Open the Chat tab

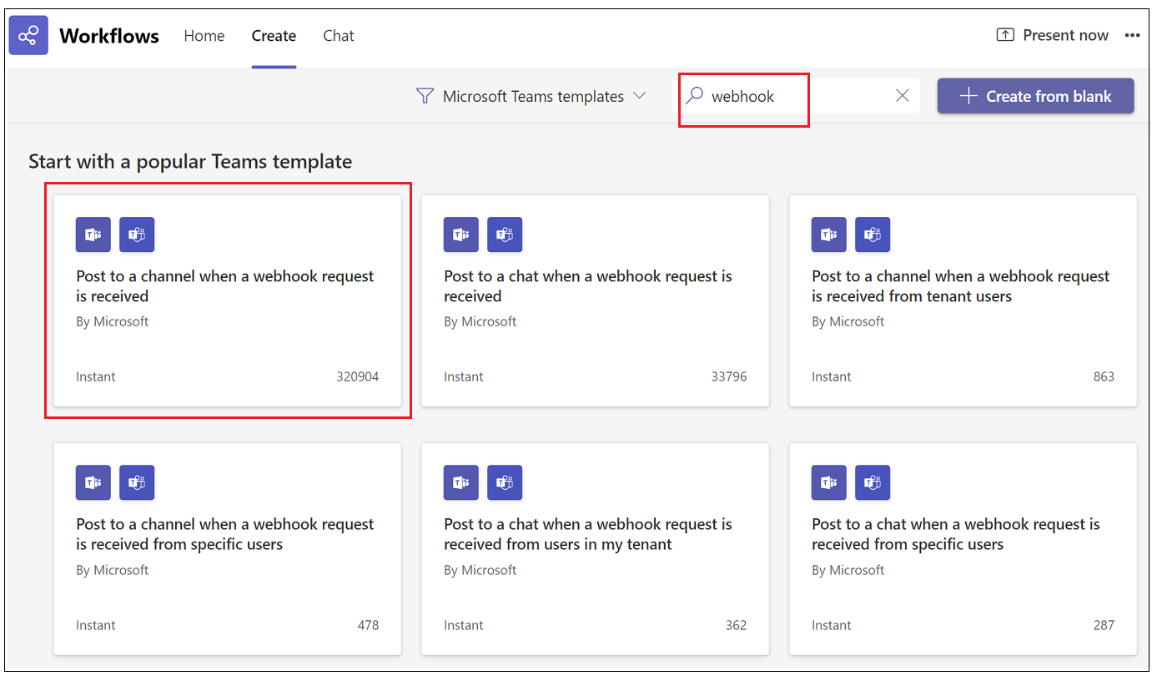point(339,36)
